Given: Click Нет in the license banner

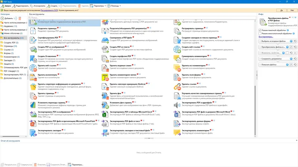Looking at the screenshot, I should [292, 10].
